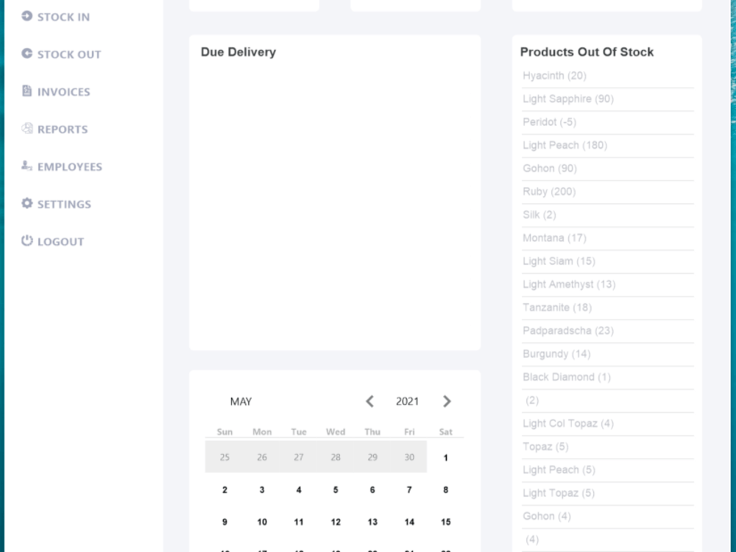Select date 12 on the calendar
Viewport: 736px width, 552px height.
point(336,522)
